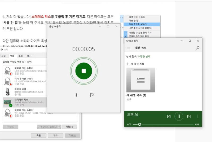Select the 스테레오 믹스 device
Image resolution: width=212 pixels, height=142 pixels.
click(x=25, y=102)
